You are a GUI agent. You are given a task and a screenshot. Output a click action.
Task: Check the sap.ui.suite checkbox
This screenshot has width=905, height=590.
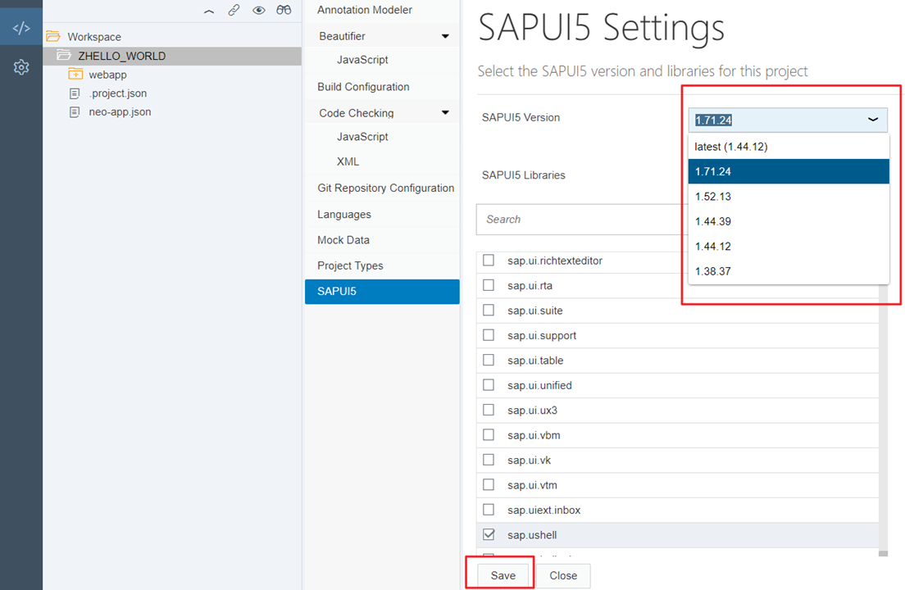click(489, 310)
